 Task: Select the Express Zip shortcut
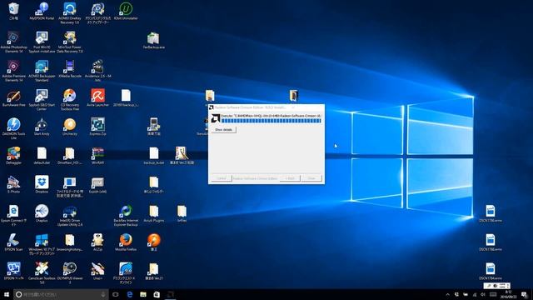pyautogui.click(x=98, y=127)
